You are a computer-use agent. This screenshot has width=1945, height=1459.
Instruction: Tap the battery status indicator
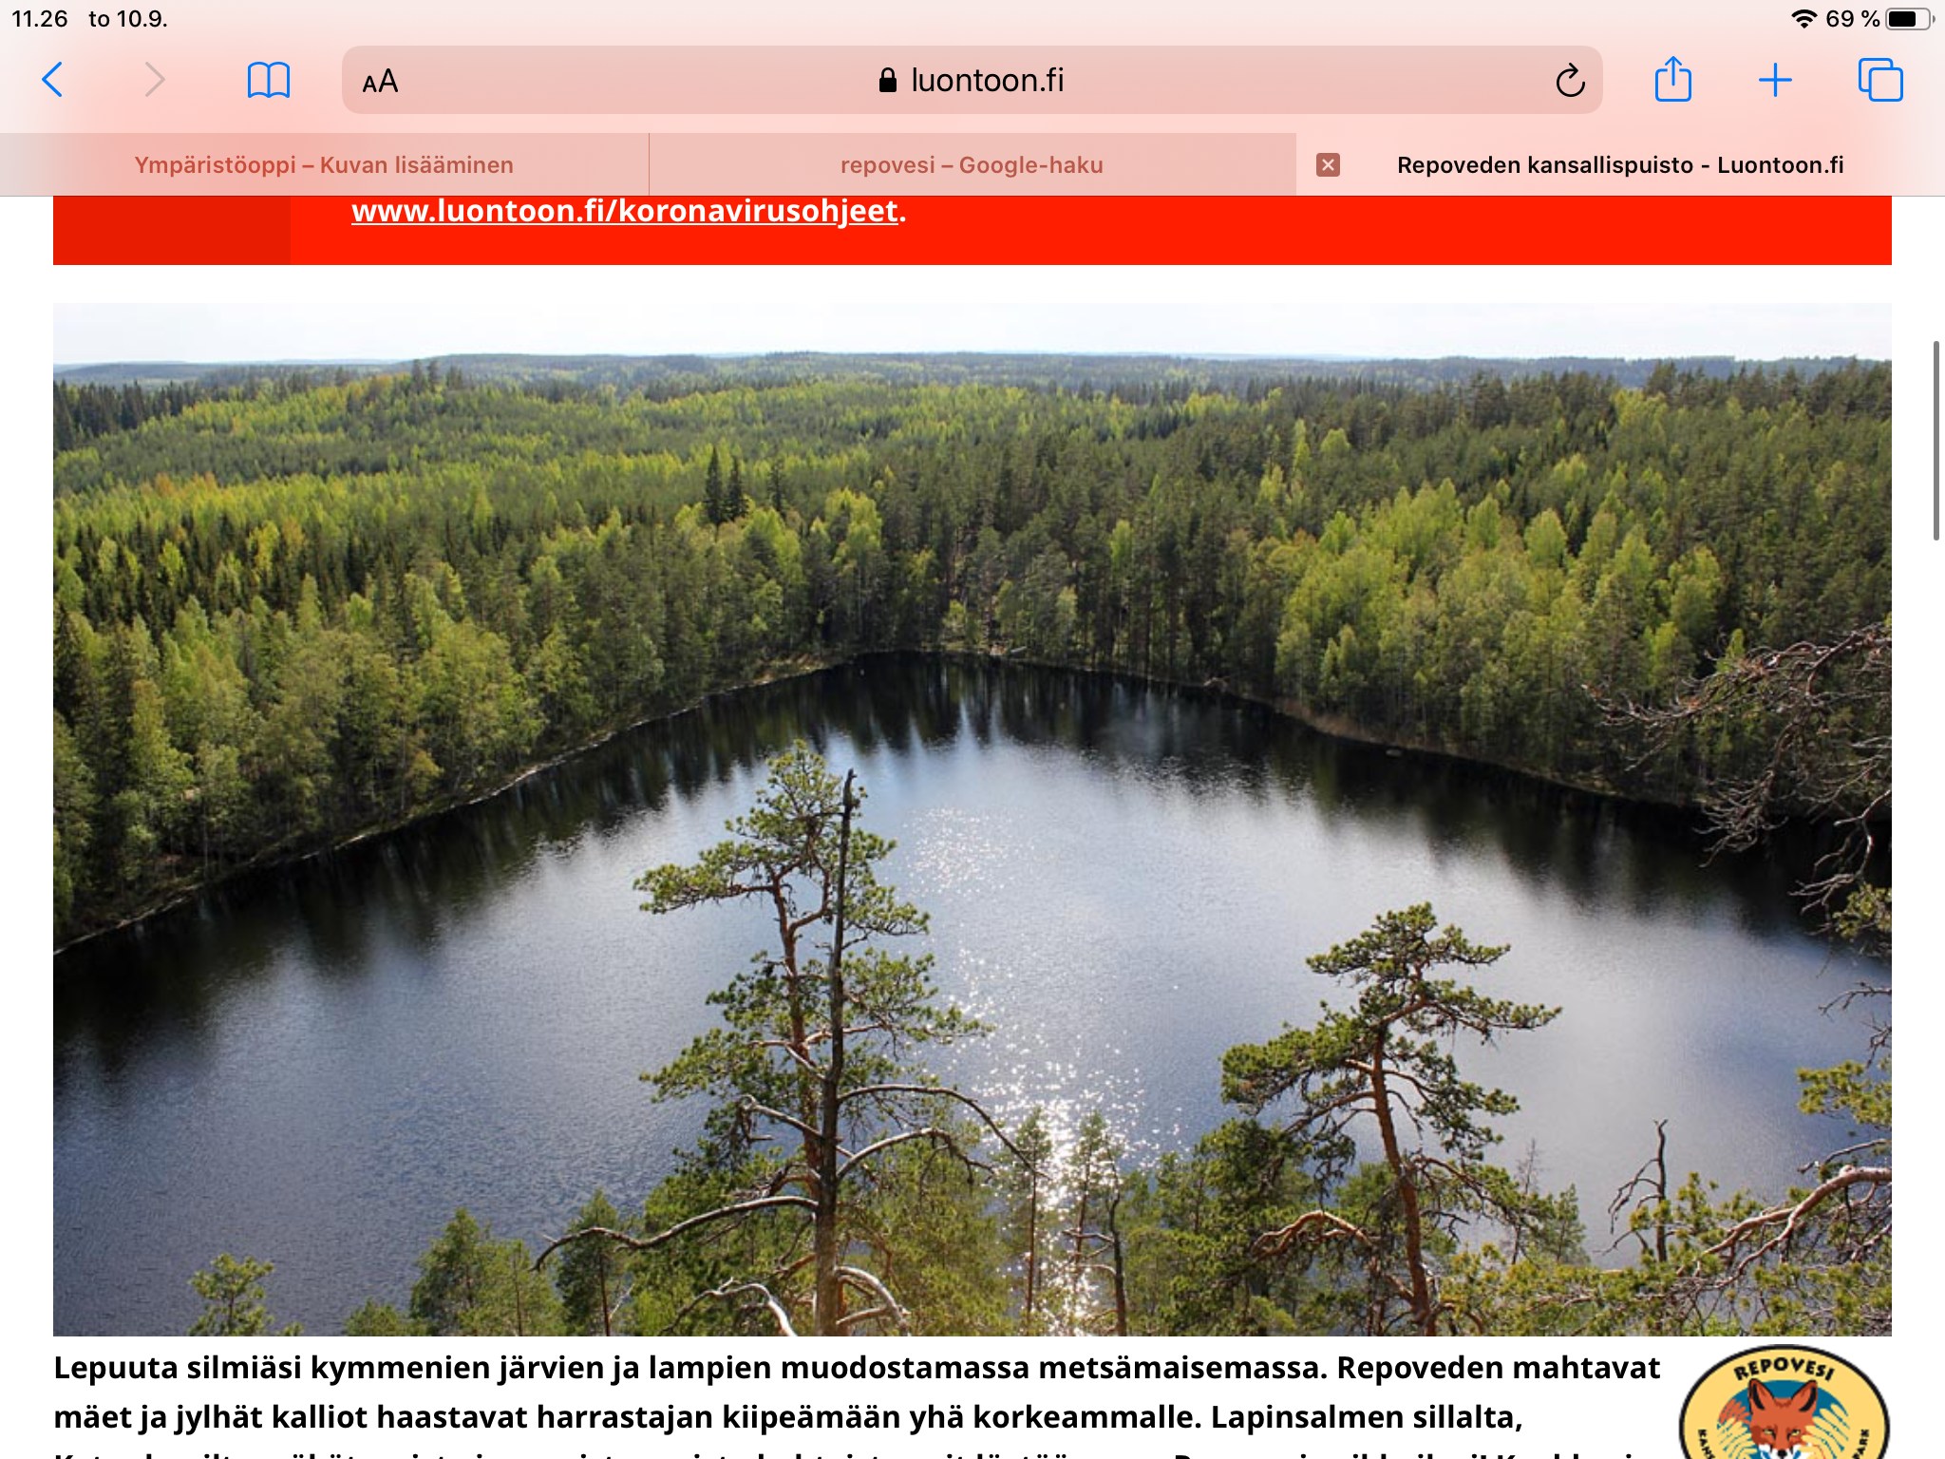click(x=1909, y=19)
